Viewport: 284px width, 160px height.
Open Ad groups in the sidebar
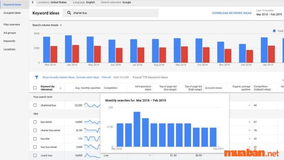click(x=10, y=33)
